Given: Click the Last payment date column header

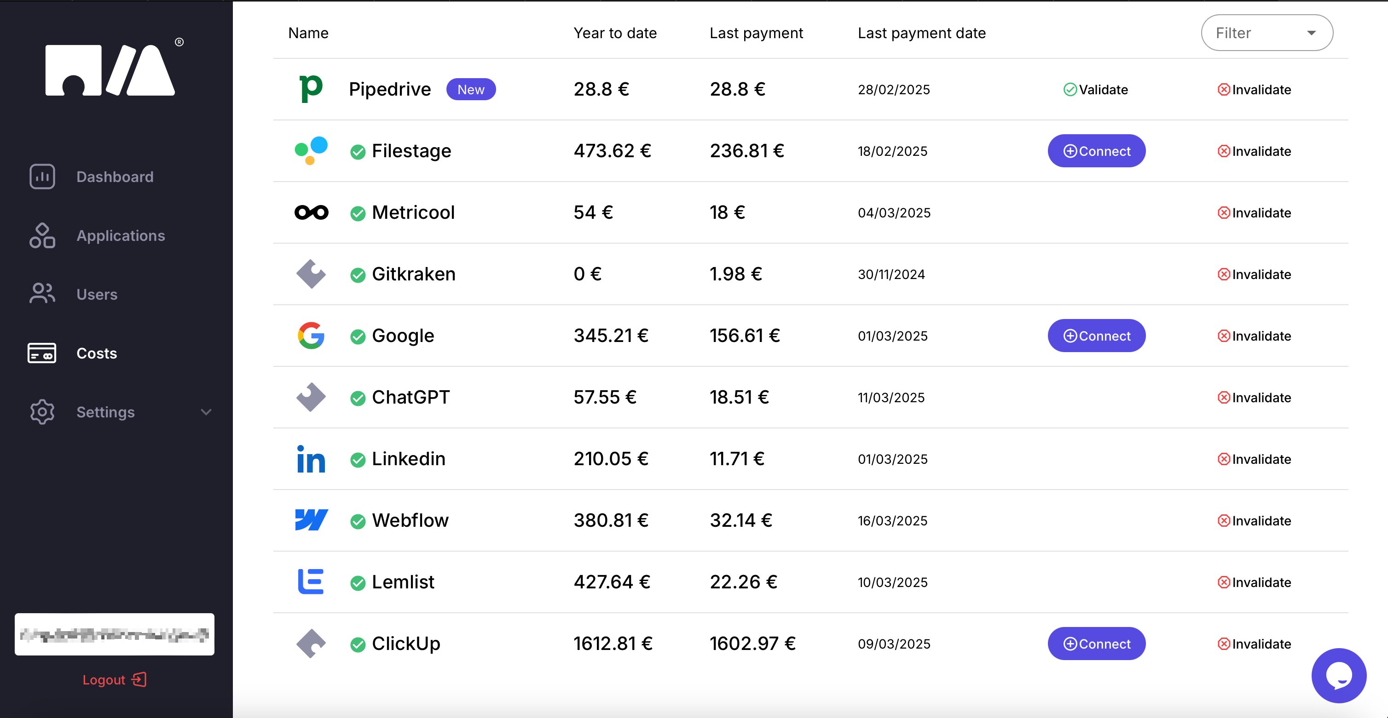Looking at the screenshot, I should pos(921,33).
